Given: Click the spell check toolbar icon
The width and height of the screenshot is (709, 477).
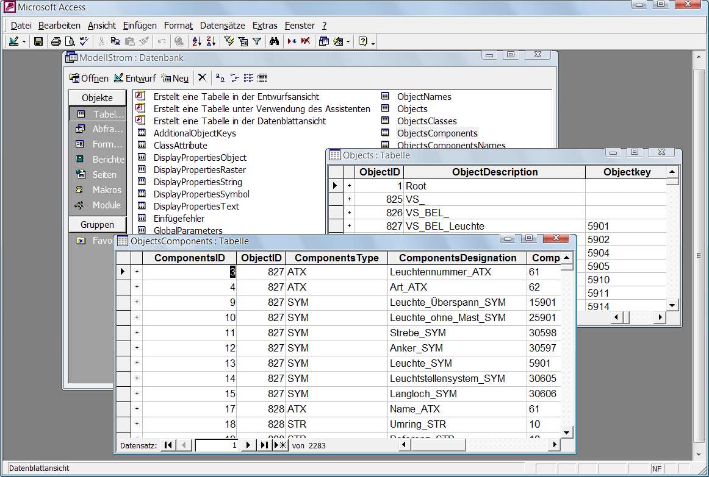Looking at the screenshot, I should click(x=84, y=41).
